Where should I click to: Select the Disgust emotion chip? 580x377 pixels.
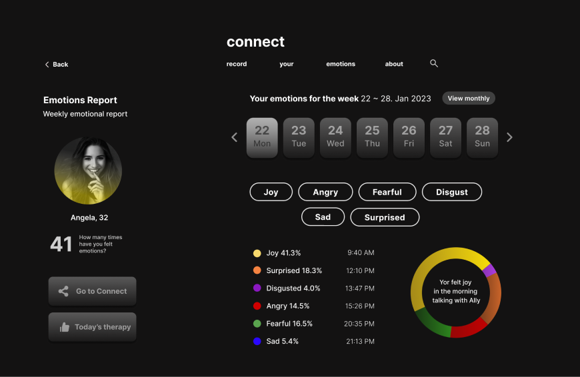coord(451,192)
